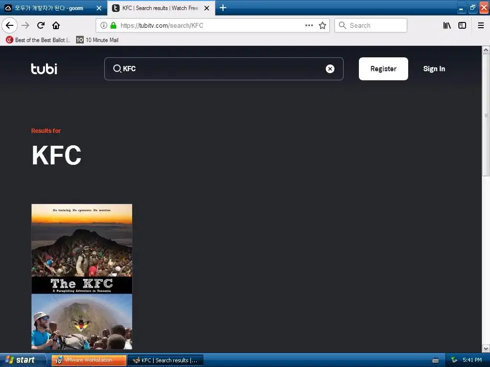Bookmark this page with the star icon
This screenshot has height=367, width=490.
323,25
